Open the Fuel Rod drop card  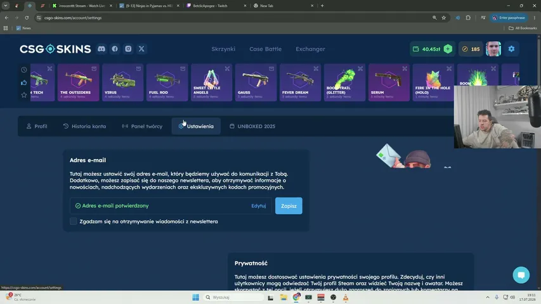click(167, 82)
